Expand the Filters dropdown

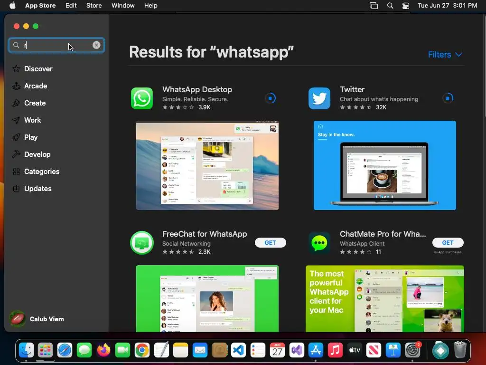445,55
